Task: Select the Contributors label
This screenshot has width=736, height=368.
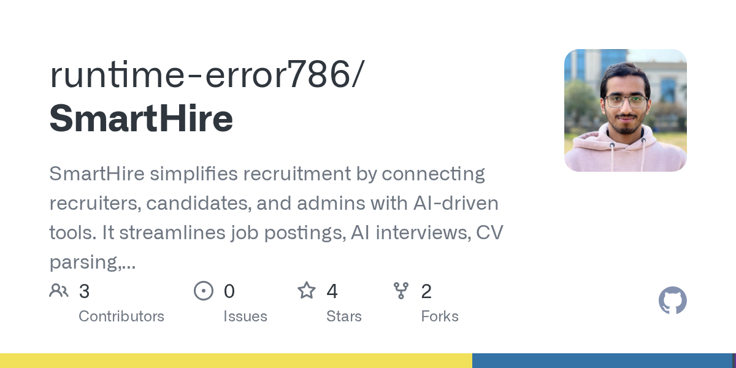Action: (x=121, y=316)
